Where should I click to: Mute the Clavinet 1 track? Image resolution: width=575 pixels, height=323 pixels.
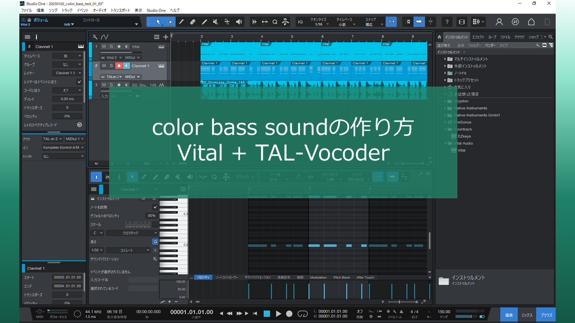(x=104, y=65)
